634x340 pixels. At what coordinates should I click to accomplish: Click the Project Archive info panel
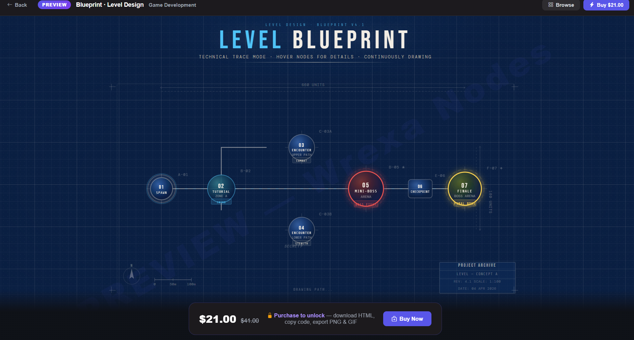(x=477, y=277)
